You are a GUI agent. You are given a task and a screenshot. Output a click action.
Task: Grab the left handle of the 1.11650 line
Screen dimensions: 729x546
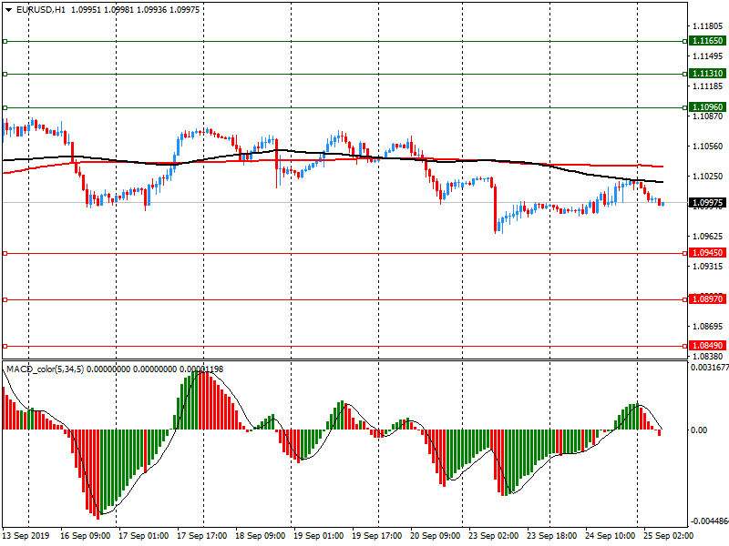coord(5,41)
